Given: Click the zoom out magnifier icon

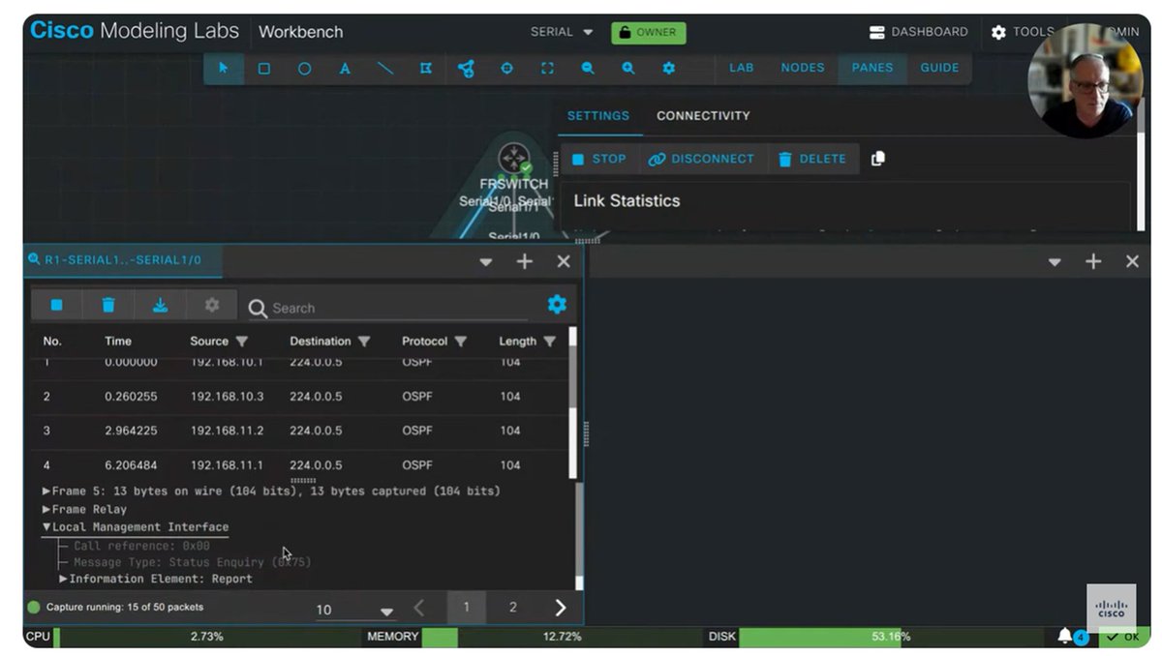Looking at the screenshot, I should coord(588,69).
